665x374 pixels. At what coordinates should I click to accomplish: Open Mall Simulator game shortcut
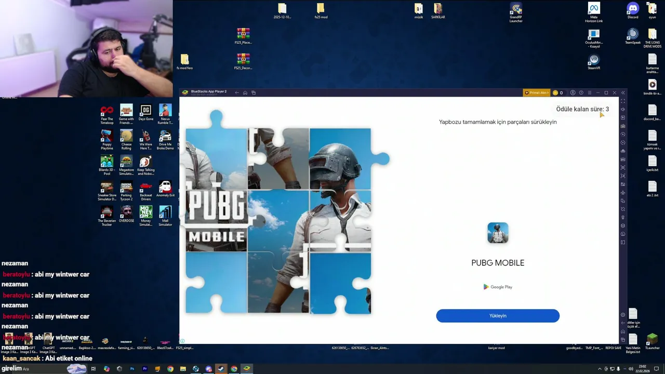pos(165,217)
